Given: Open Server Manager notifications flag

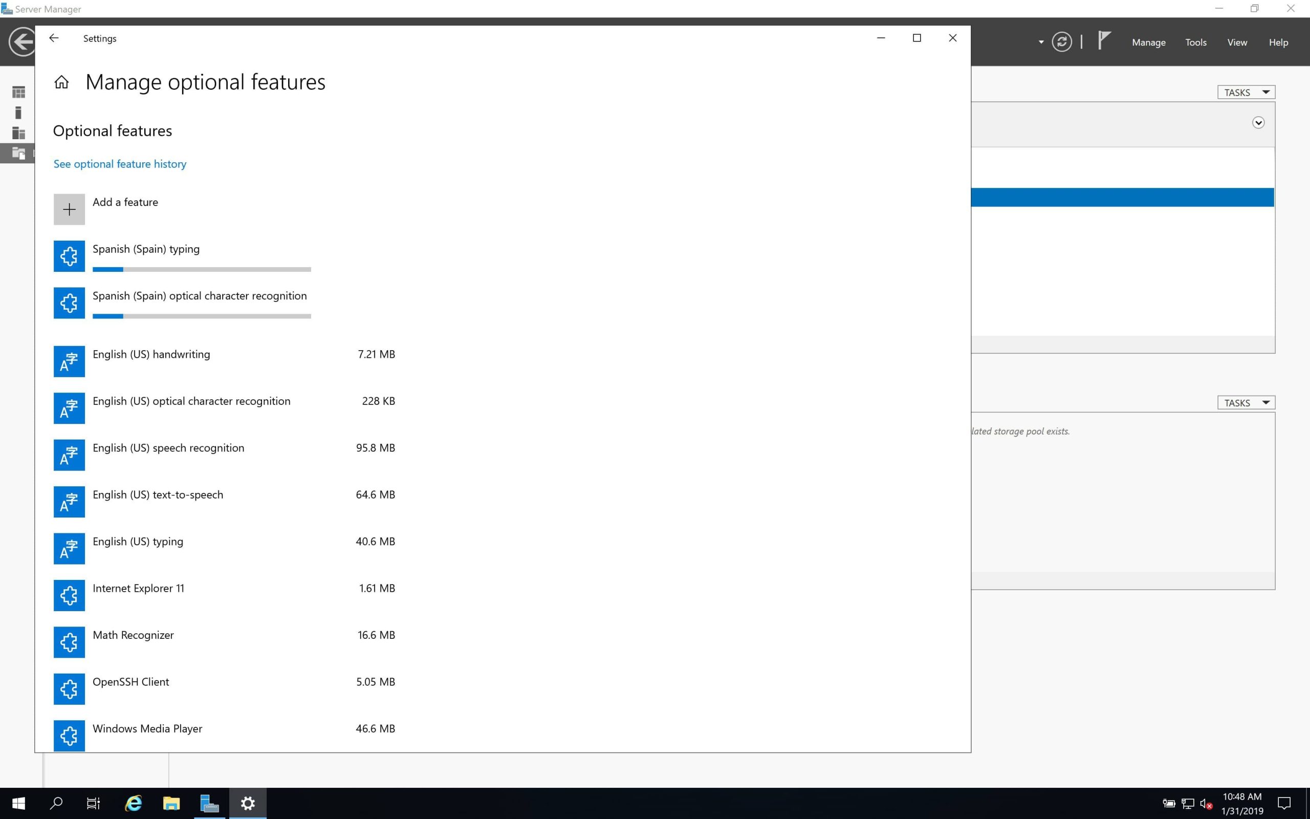Looking at the screenshot, I should click(1104, 41).
